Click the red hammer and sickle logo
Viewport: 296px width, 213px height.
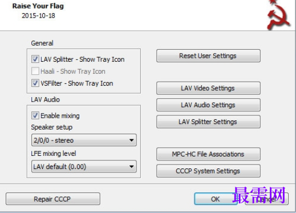point(279,15)
